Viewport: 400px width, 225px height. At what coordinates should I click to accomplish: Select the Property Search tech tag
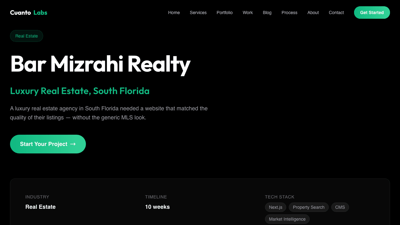coord(308,207)
